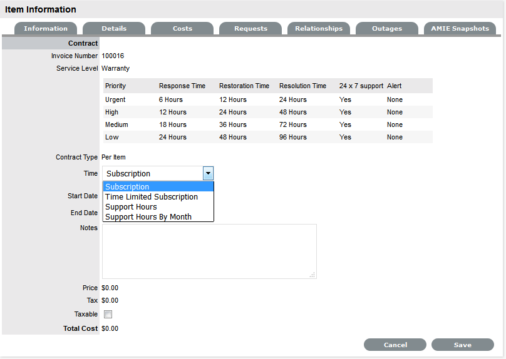The width and height of the screenshot is (506, 359).
Task: Enable the Taxable checkbox
Action: (x=108, y=315)
